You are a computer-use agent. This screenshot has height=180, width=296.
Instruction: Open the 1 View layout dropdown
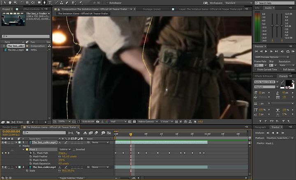166,122
